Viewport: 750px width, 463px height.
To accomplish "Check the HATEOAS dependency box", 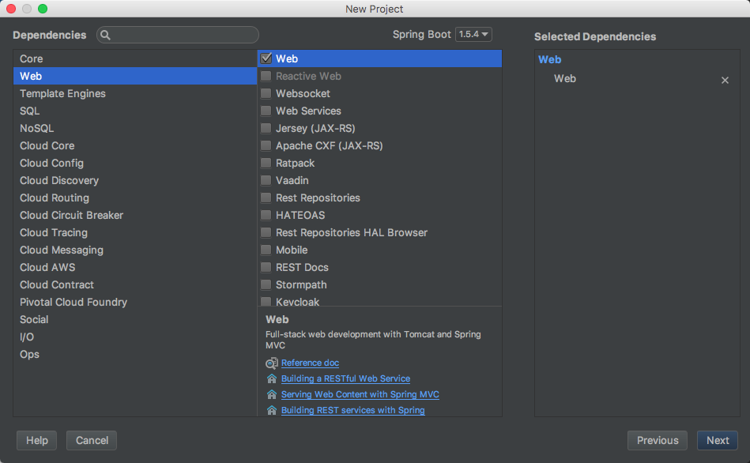I will click(266, 216).
